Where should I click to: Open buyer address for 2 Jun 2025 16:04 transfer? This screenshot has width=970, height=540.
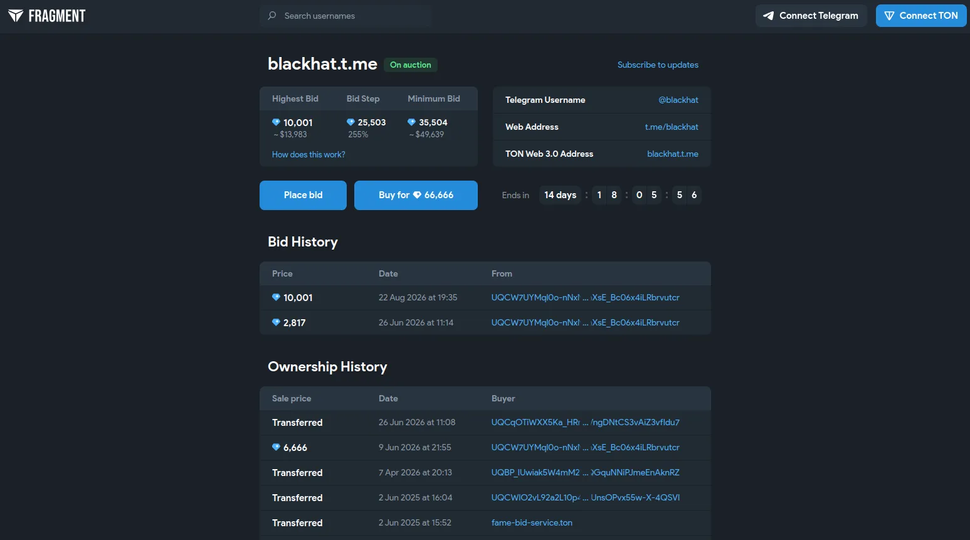pyautogui.click(x=586, y=497)
